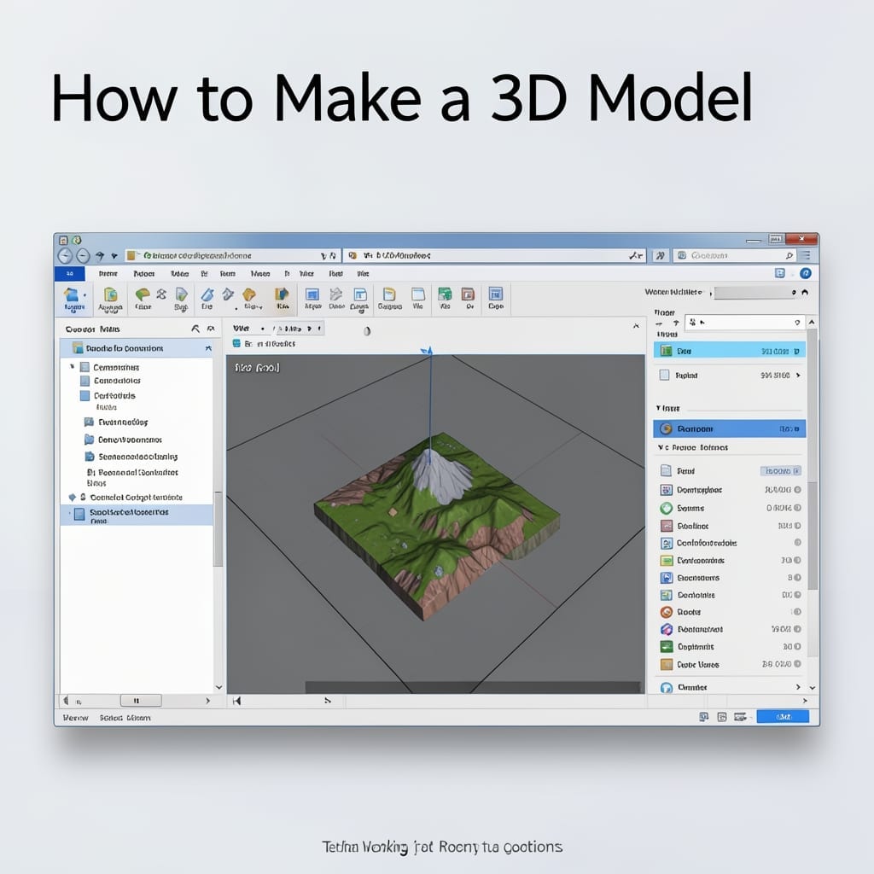Click the blue vertical axis arrow handle
874x874 pixels.
click(x=428, y=351)
